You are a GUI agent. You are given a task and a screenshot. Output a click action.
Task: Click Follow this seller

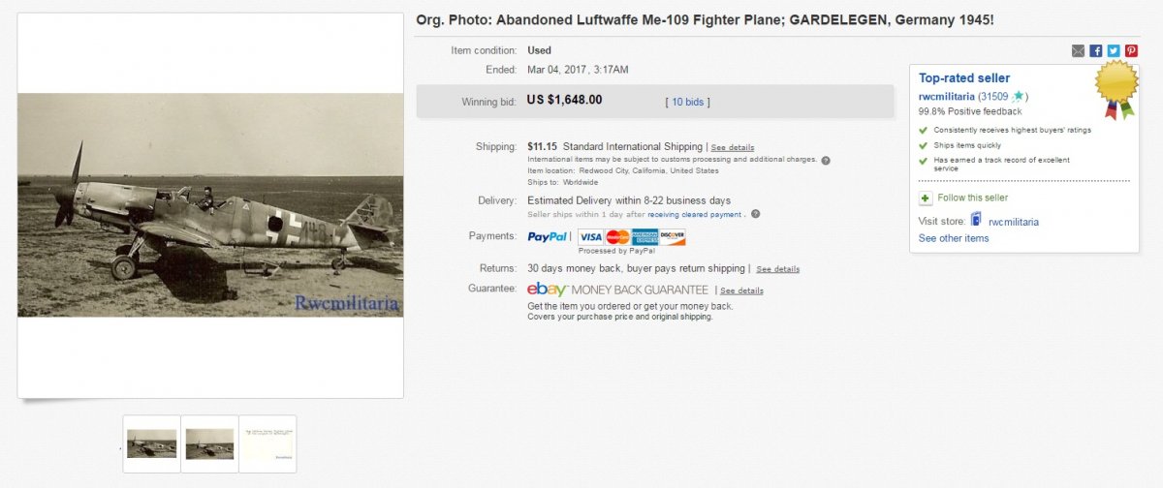972,198
